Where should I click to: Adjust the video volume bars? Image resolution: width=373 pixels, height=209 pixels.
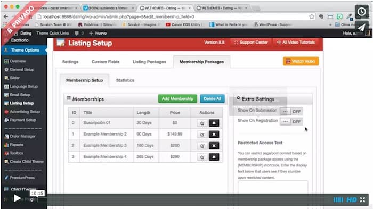click(338, 200)
